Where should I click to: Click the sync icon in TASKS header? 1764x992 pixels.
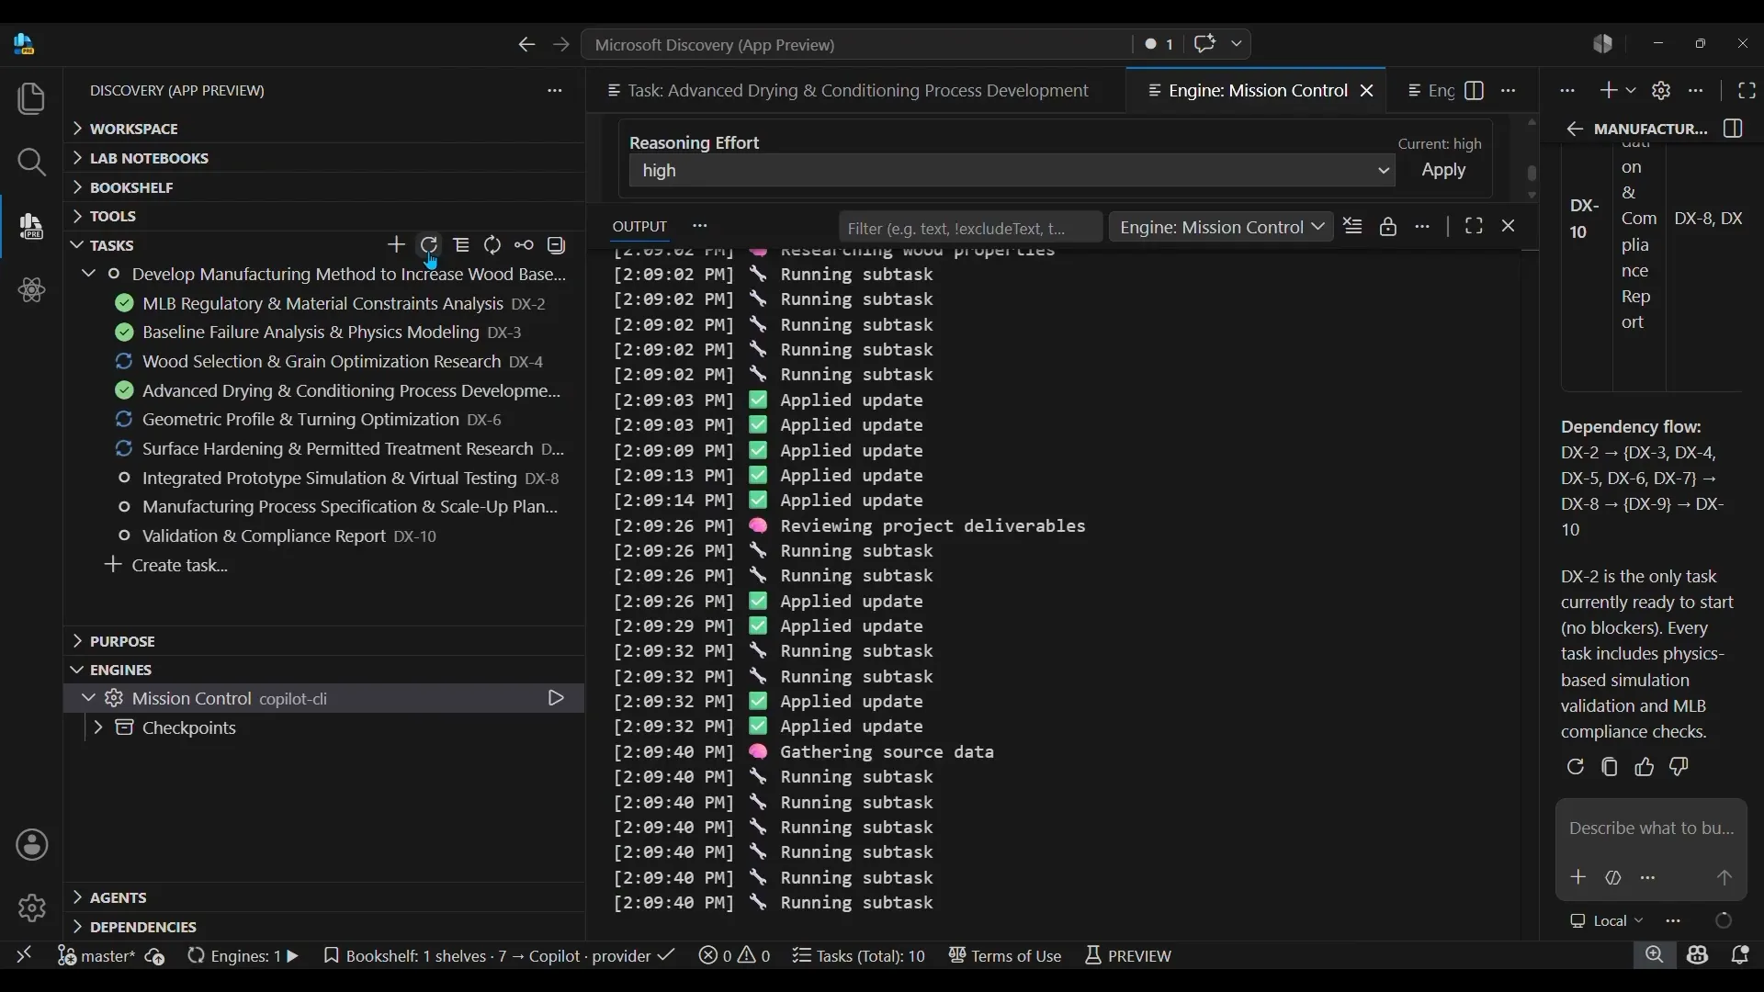492,245
